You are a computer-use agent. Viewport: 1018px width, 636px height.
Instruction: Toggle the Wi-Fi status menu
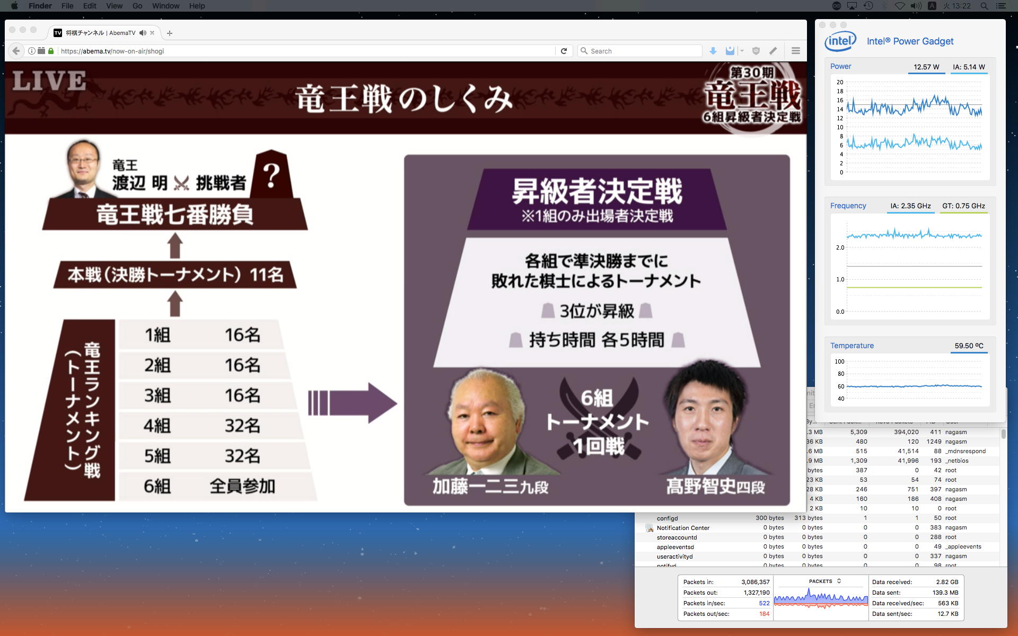(x=900, y=6)
